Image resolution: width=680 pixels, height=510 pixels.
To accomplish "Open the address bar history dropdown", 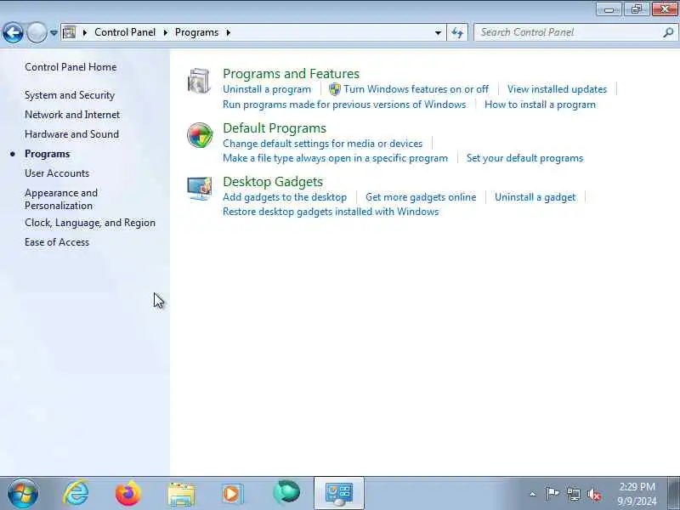I will (438, 32).
